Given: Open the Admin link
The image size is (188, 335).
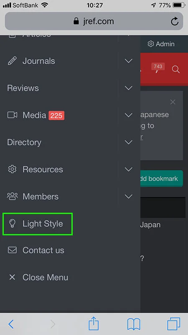Looking at the screenshot, I should 161,44.
